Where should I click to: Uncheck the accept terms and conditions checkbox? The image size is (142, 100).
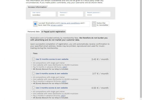[x=35, y=24]
